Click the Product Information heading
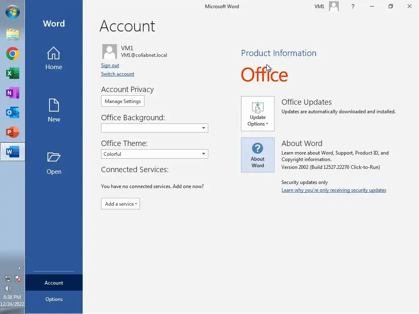 pos(279,53)
